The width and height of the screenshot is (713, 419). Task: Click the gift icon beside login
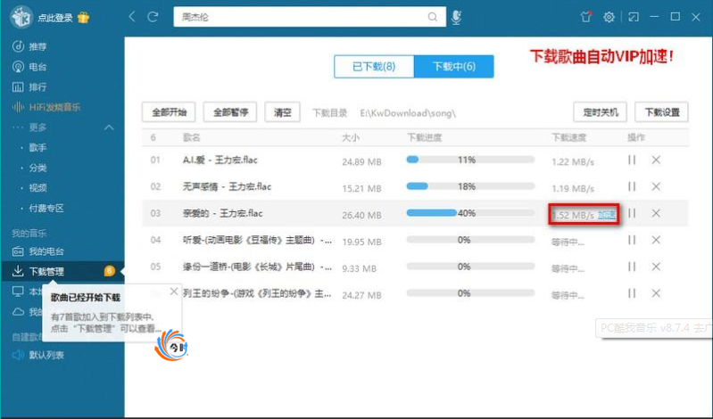click(83, 17)
